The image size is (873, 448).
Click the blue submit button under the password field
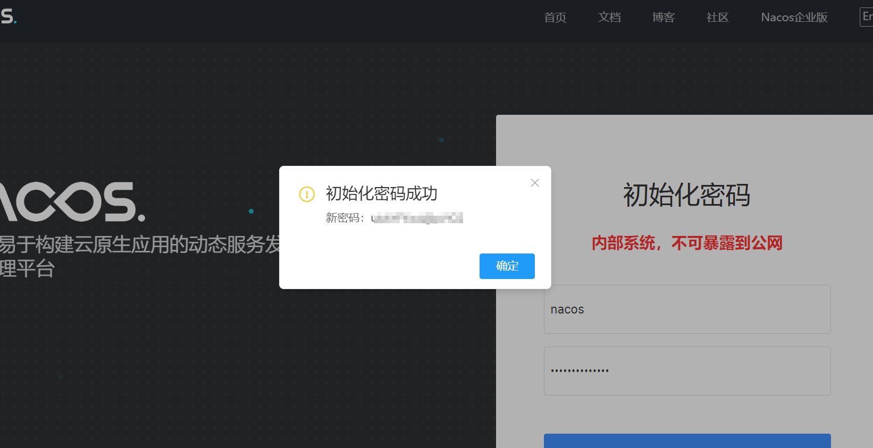click(687, 441)
